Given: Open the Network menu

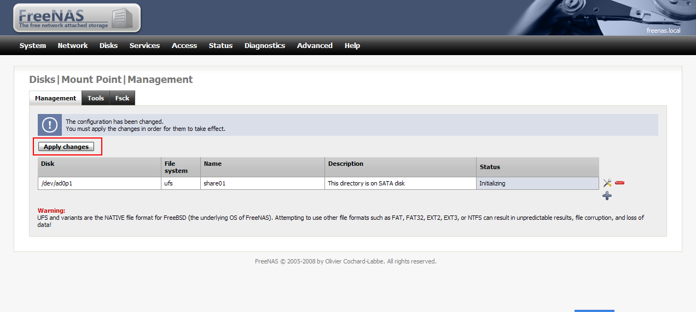Looking at the screenshot, I should pyautogui.click(x=73, y=46).
